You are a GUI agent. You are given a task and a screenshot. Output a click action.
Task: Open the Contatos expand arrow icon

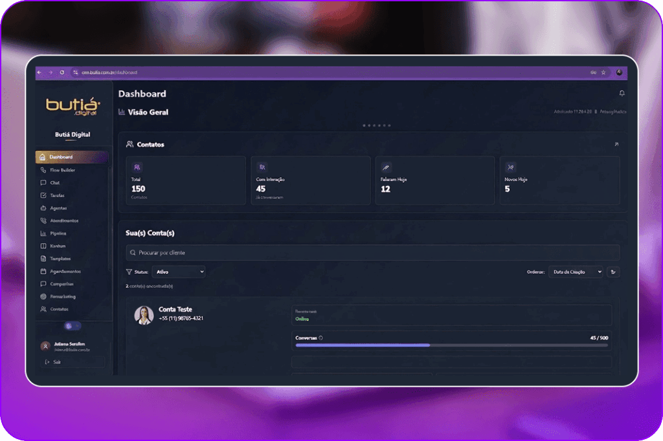(x=616, y=144)
